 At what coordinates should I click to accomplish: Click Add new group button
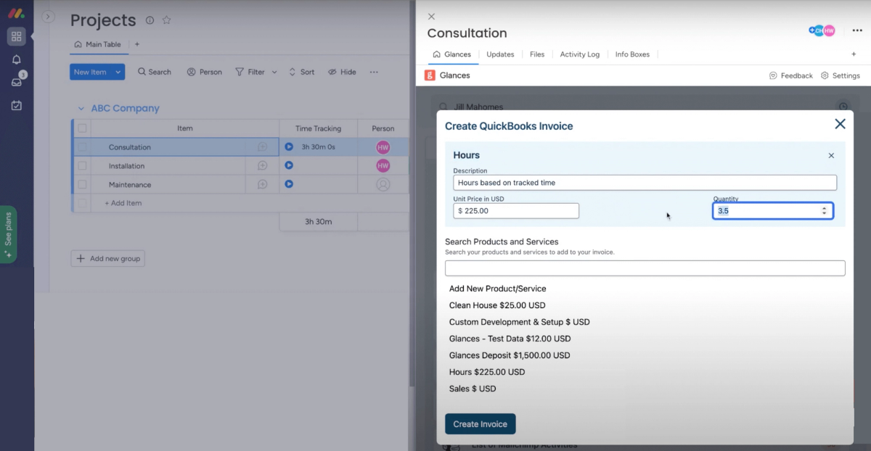pyautogui.click(x=108, y=258)
